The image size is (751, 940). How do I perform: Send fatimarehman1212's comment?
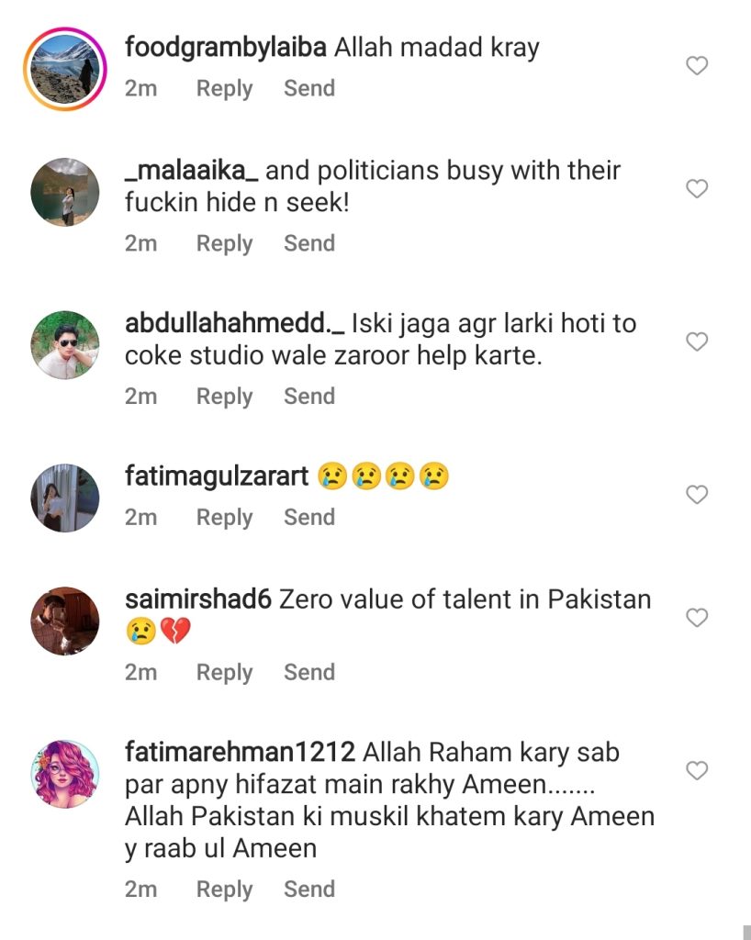[309, 889]
